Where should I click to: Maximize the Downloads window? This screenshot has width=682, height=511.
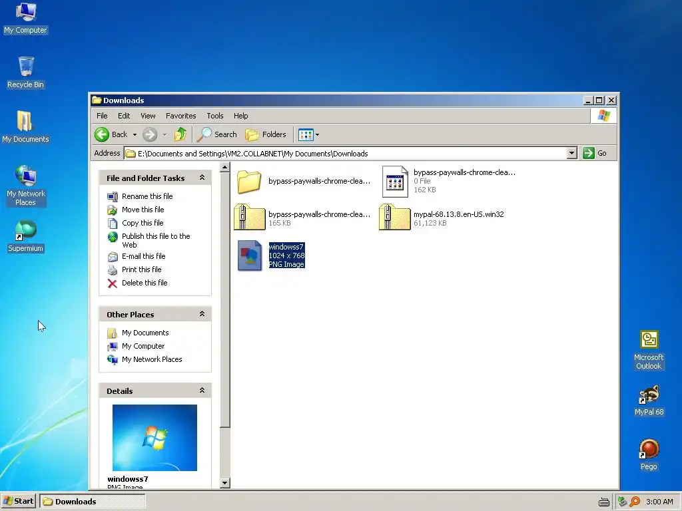coord(599,100)
